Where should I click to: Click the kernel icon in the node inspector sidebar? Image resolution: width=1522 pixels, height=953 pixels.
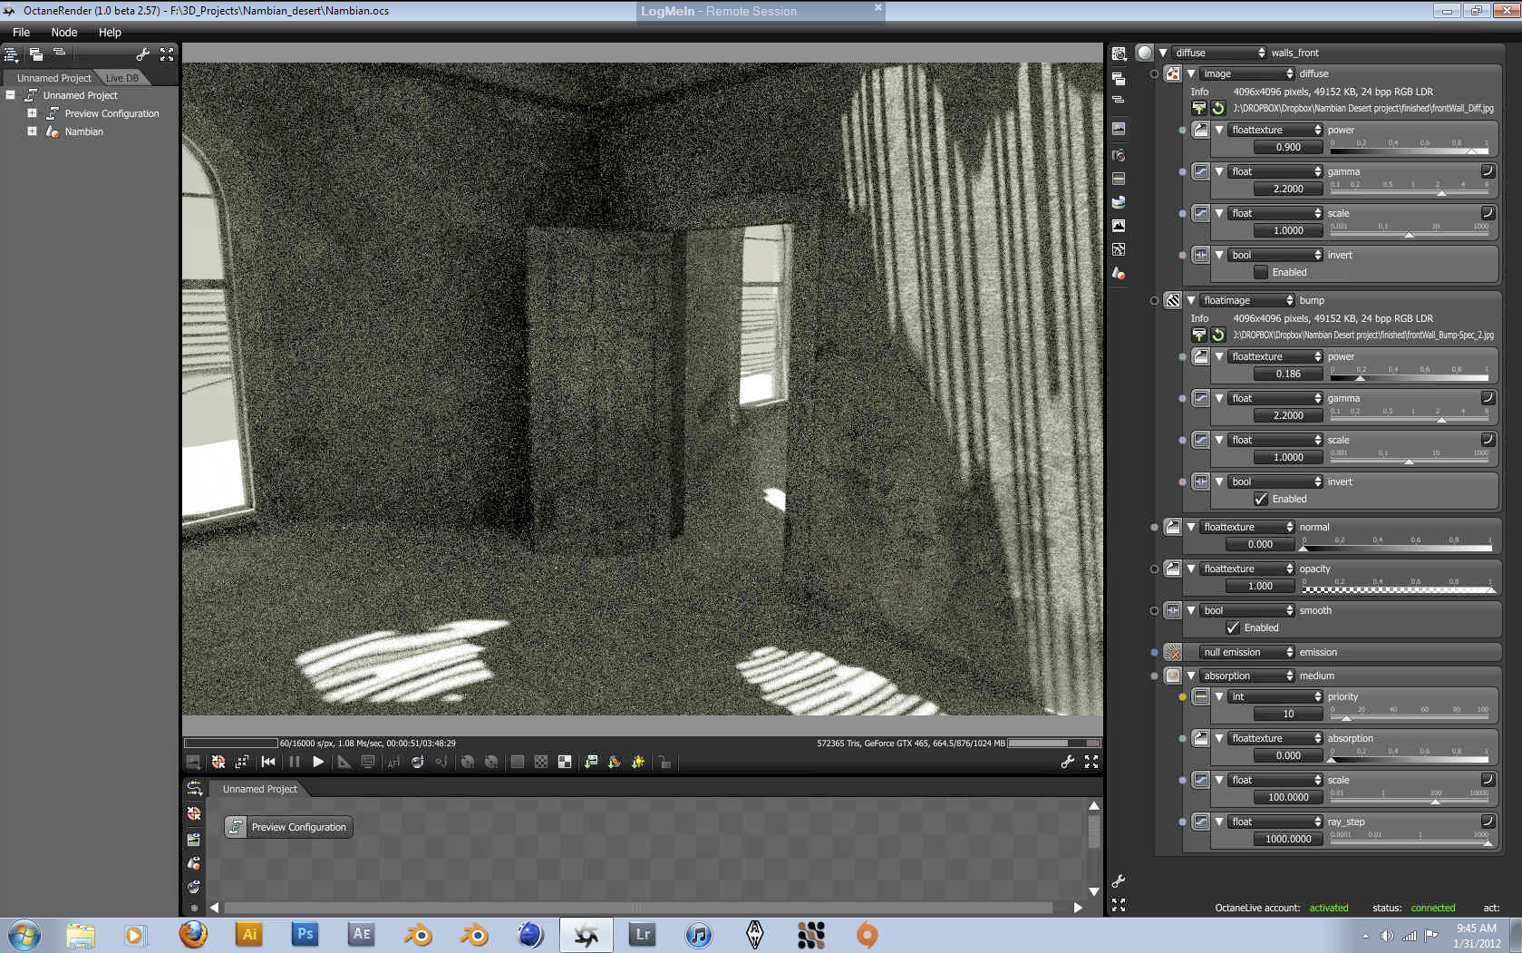pos(1119,249)
